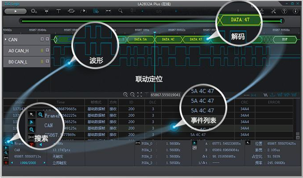Screen dimensions: 303x178
Task: Select the first pulse waveform icon
Action: point(265,95)
